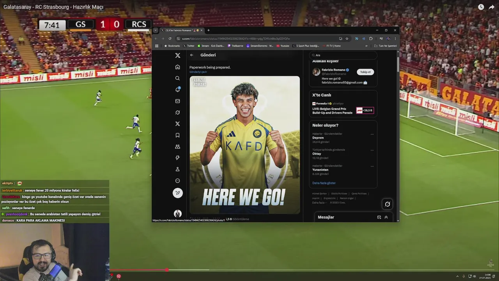Open new browser tab
This screenshot has height=281, width=499.
[x=208, y=30]
